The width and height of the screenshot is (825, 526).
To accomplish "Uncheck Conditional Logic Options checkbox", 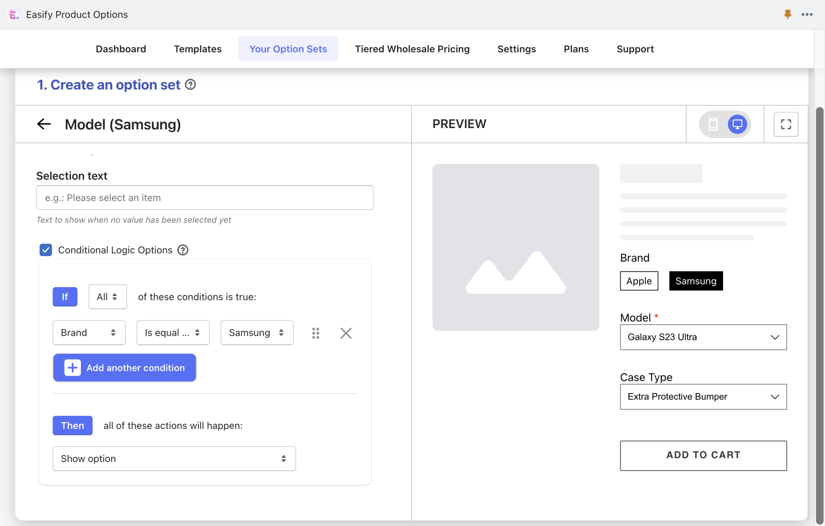I will [x=46, y=250].
